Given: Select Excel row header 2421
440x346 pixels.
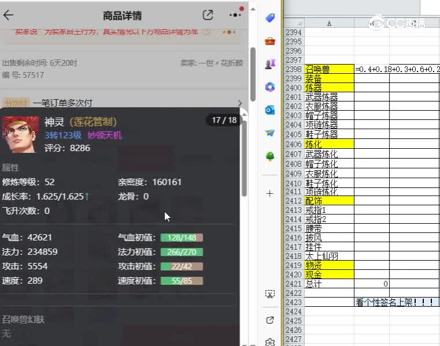Looking at the screenshot, I should tap(294, 284).
